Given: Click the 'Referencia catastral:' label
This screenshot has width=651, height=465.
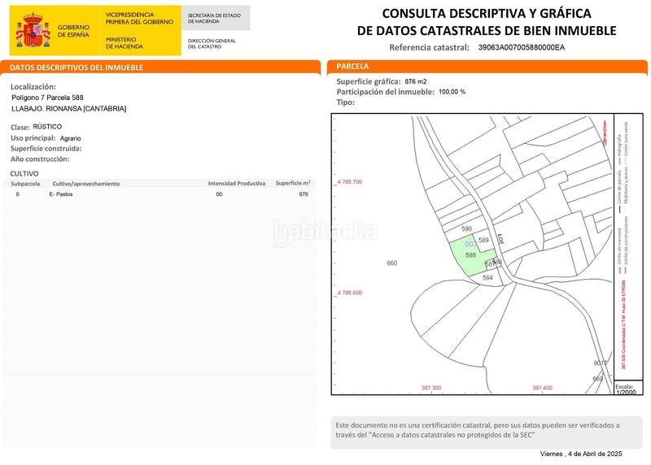Looking at the screenshot, I should (x=430, y=48).
